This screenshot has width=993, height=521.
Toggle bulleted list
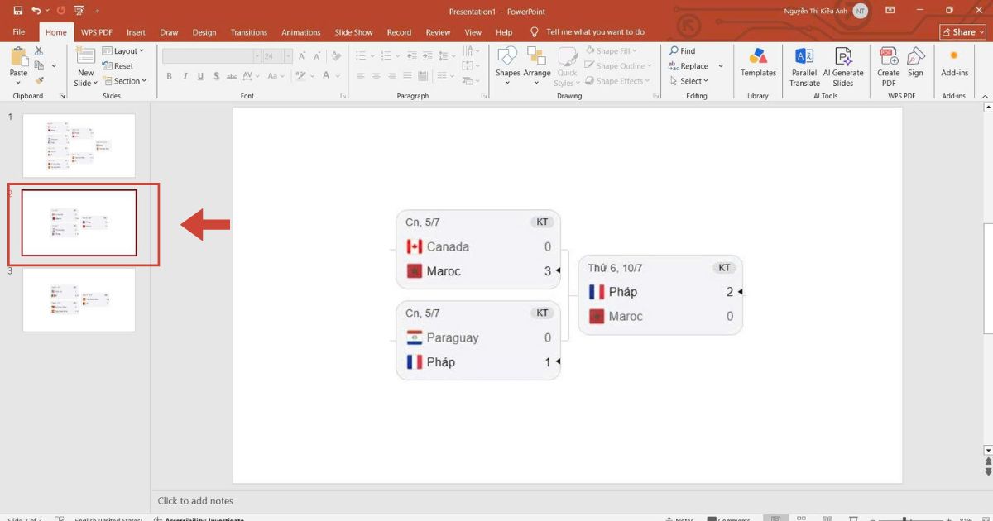(x=361, y=56)
